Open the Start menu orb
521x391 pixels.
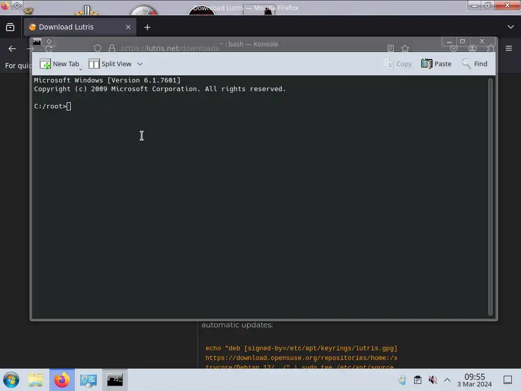[11, 380]
